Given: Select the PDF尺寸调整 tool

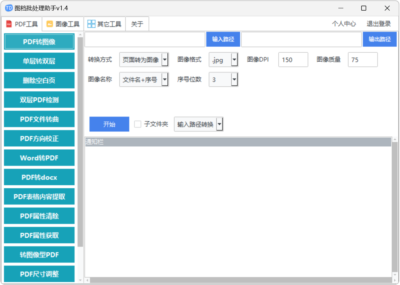Looking at the screenshot, I should pyautogui.click(x=39, y=274).
